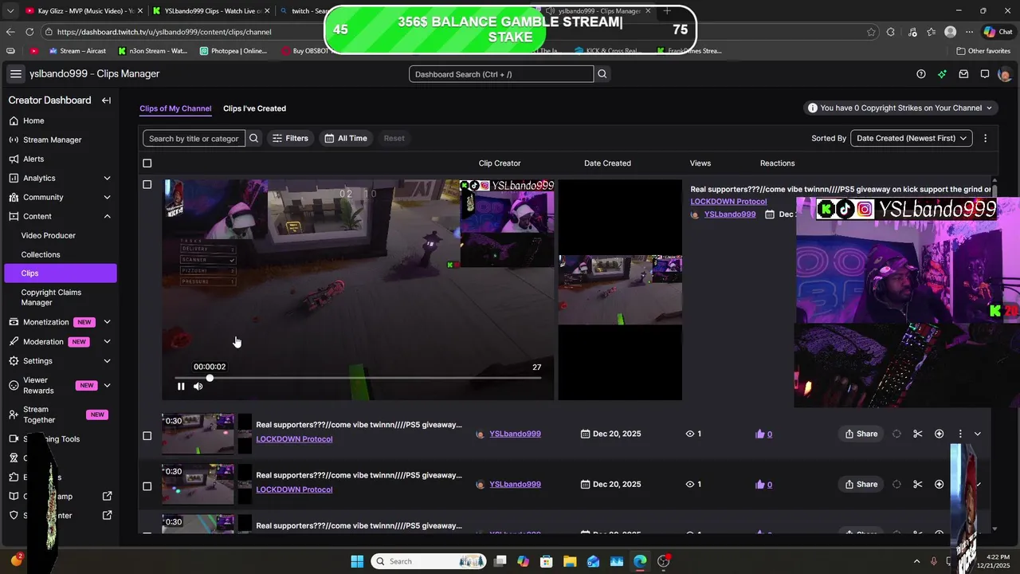Collapse the Creator Dashboard sidebar arrow
This screenshot has height=574, width=1020.
106,100
